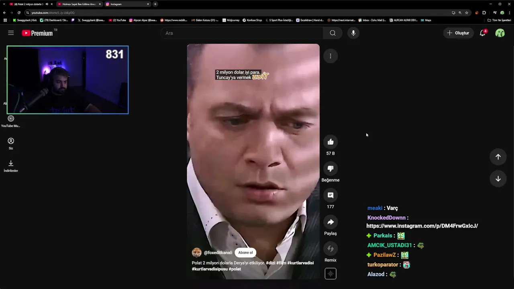Open the Midjourney bookmark
The width and height of the screenshot is (514, 289).
[230, 20]
